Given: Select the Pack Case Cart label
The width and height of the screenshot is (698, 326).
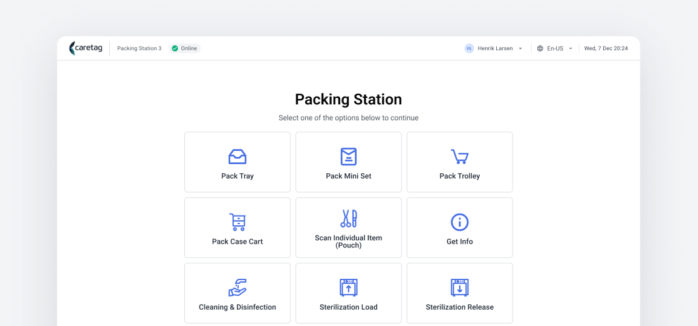Looking at the screenshot, I should pyautogui.click(x=238, y=241).
